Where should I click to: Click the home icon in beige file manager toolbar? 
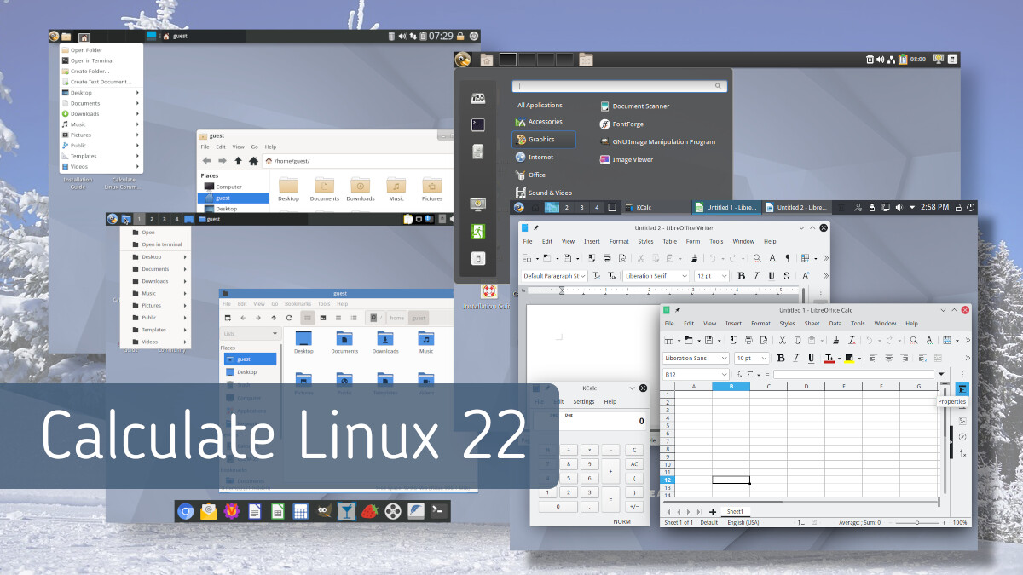[253, 160]
